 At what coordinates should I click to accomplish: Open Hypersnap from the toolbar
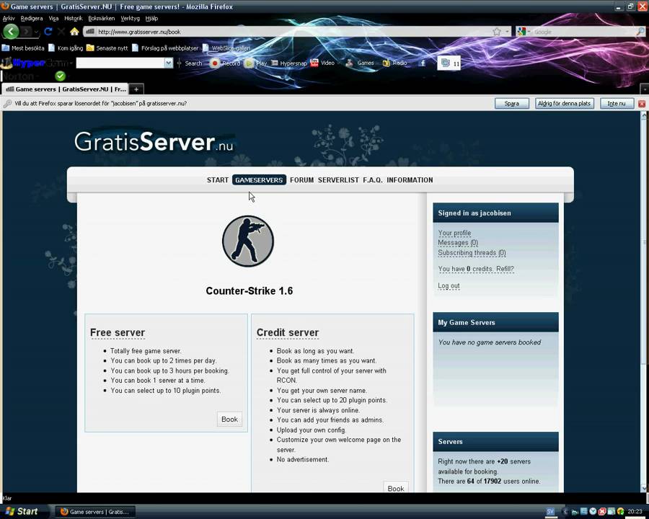pyautogui.click(x=289, y=63)
